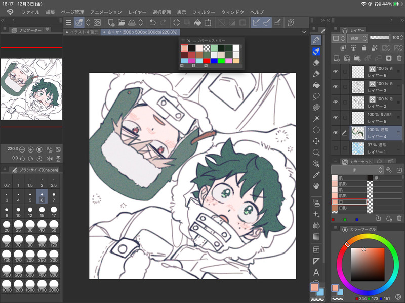
Task: Open the Layer panel menu hamburger
Action: pyautogui.click(x=335, y=29)
